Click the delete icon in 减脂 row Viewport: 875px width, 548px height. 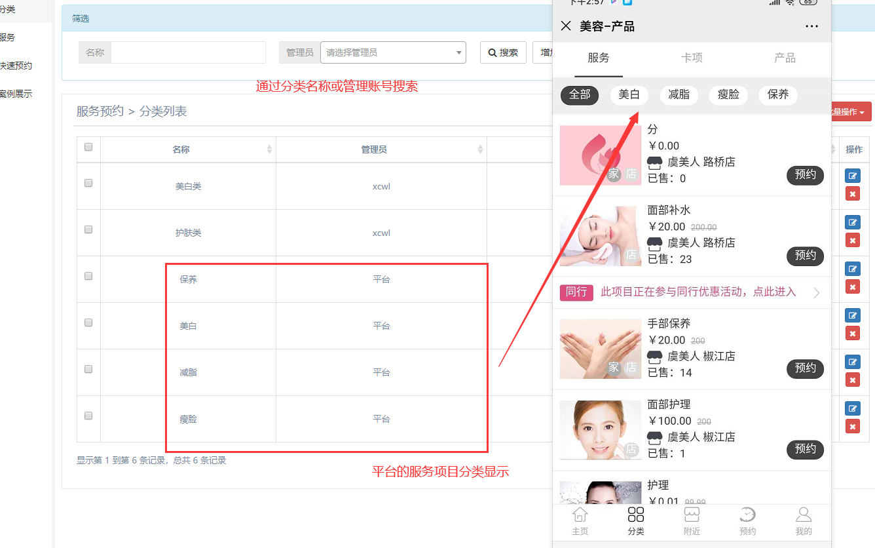point(852,380)
